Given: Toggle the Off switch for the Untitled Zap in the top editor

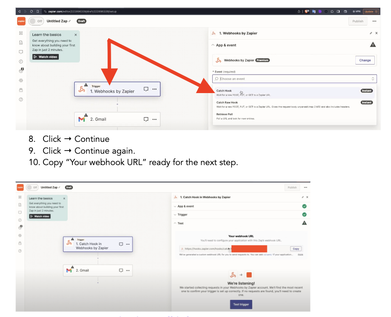Looking at the screenshot, I should point(36,21).
